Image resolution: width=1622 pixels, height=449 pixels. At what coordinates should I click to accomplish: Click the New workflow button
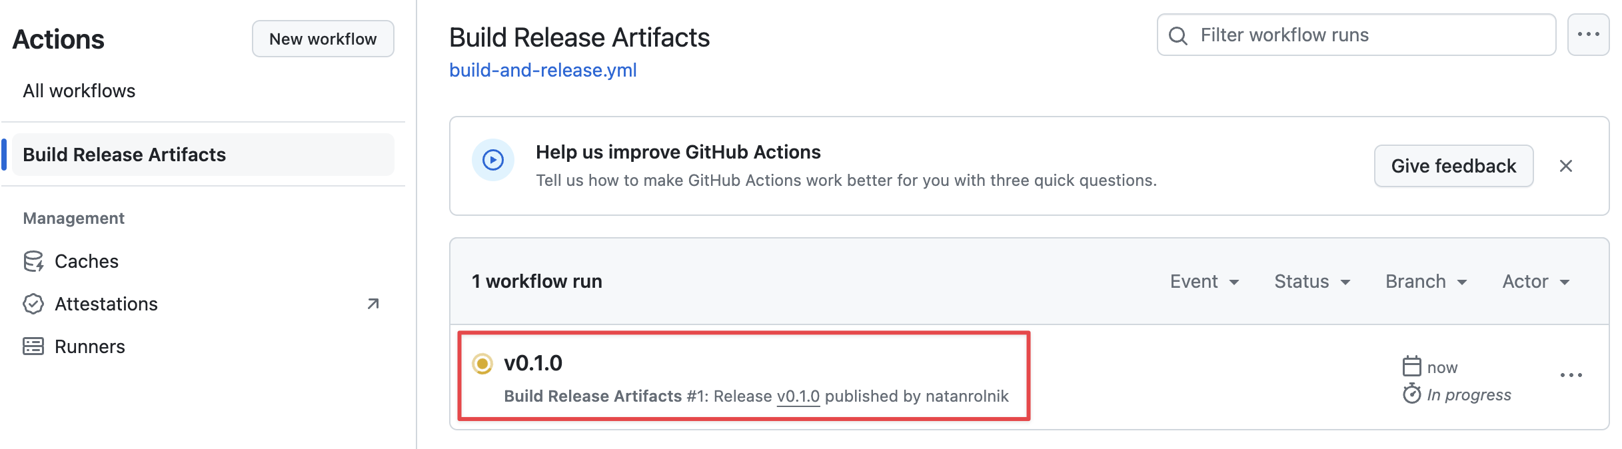point(323,39)
